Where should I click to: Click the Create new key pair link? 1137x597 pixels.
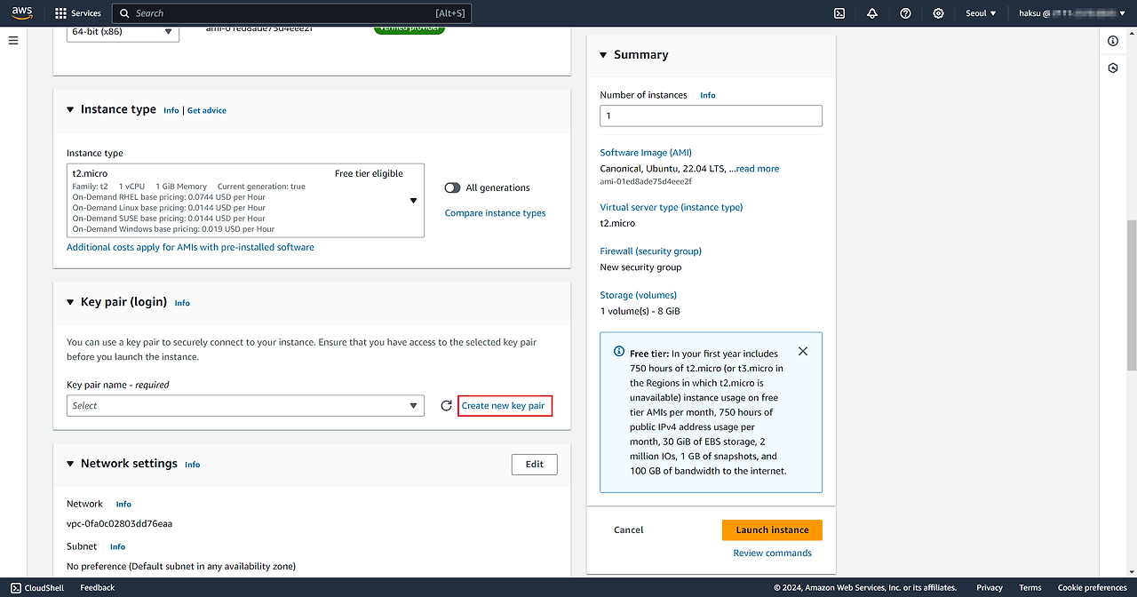tap(504, 406)
